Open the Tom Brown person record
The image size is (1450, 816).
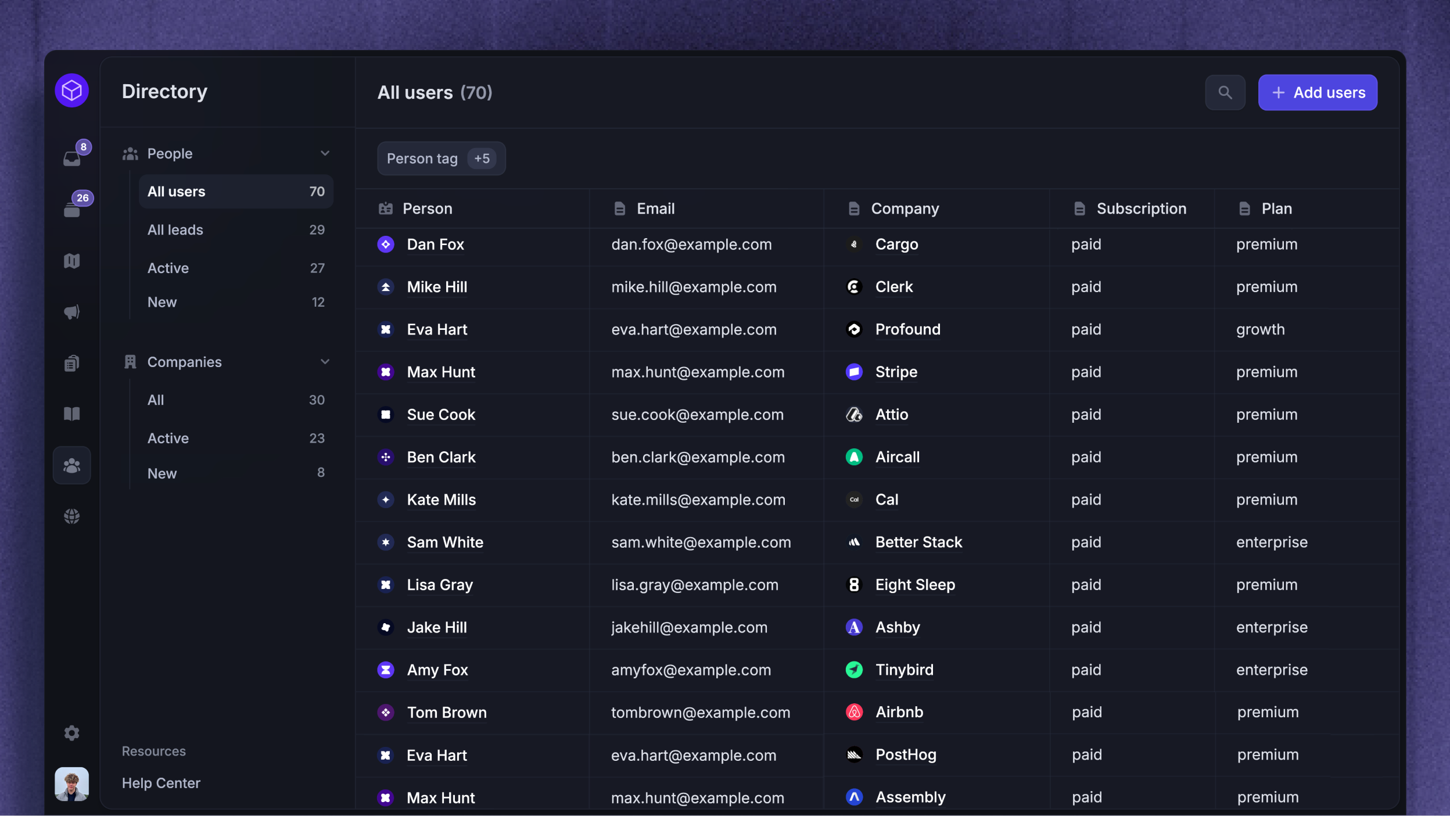(x=447, y=713)
